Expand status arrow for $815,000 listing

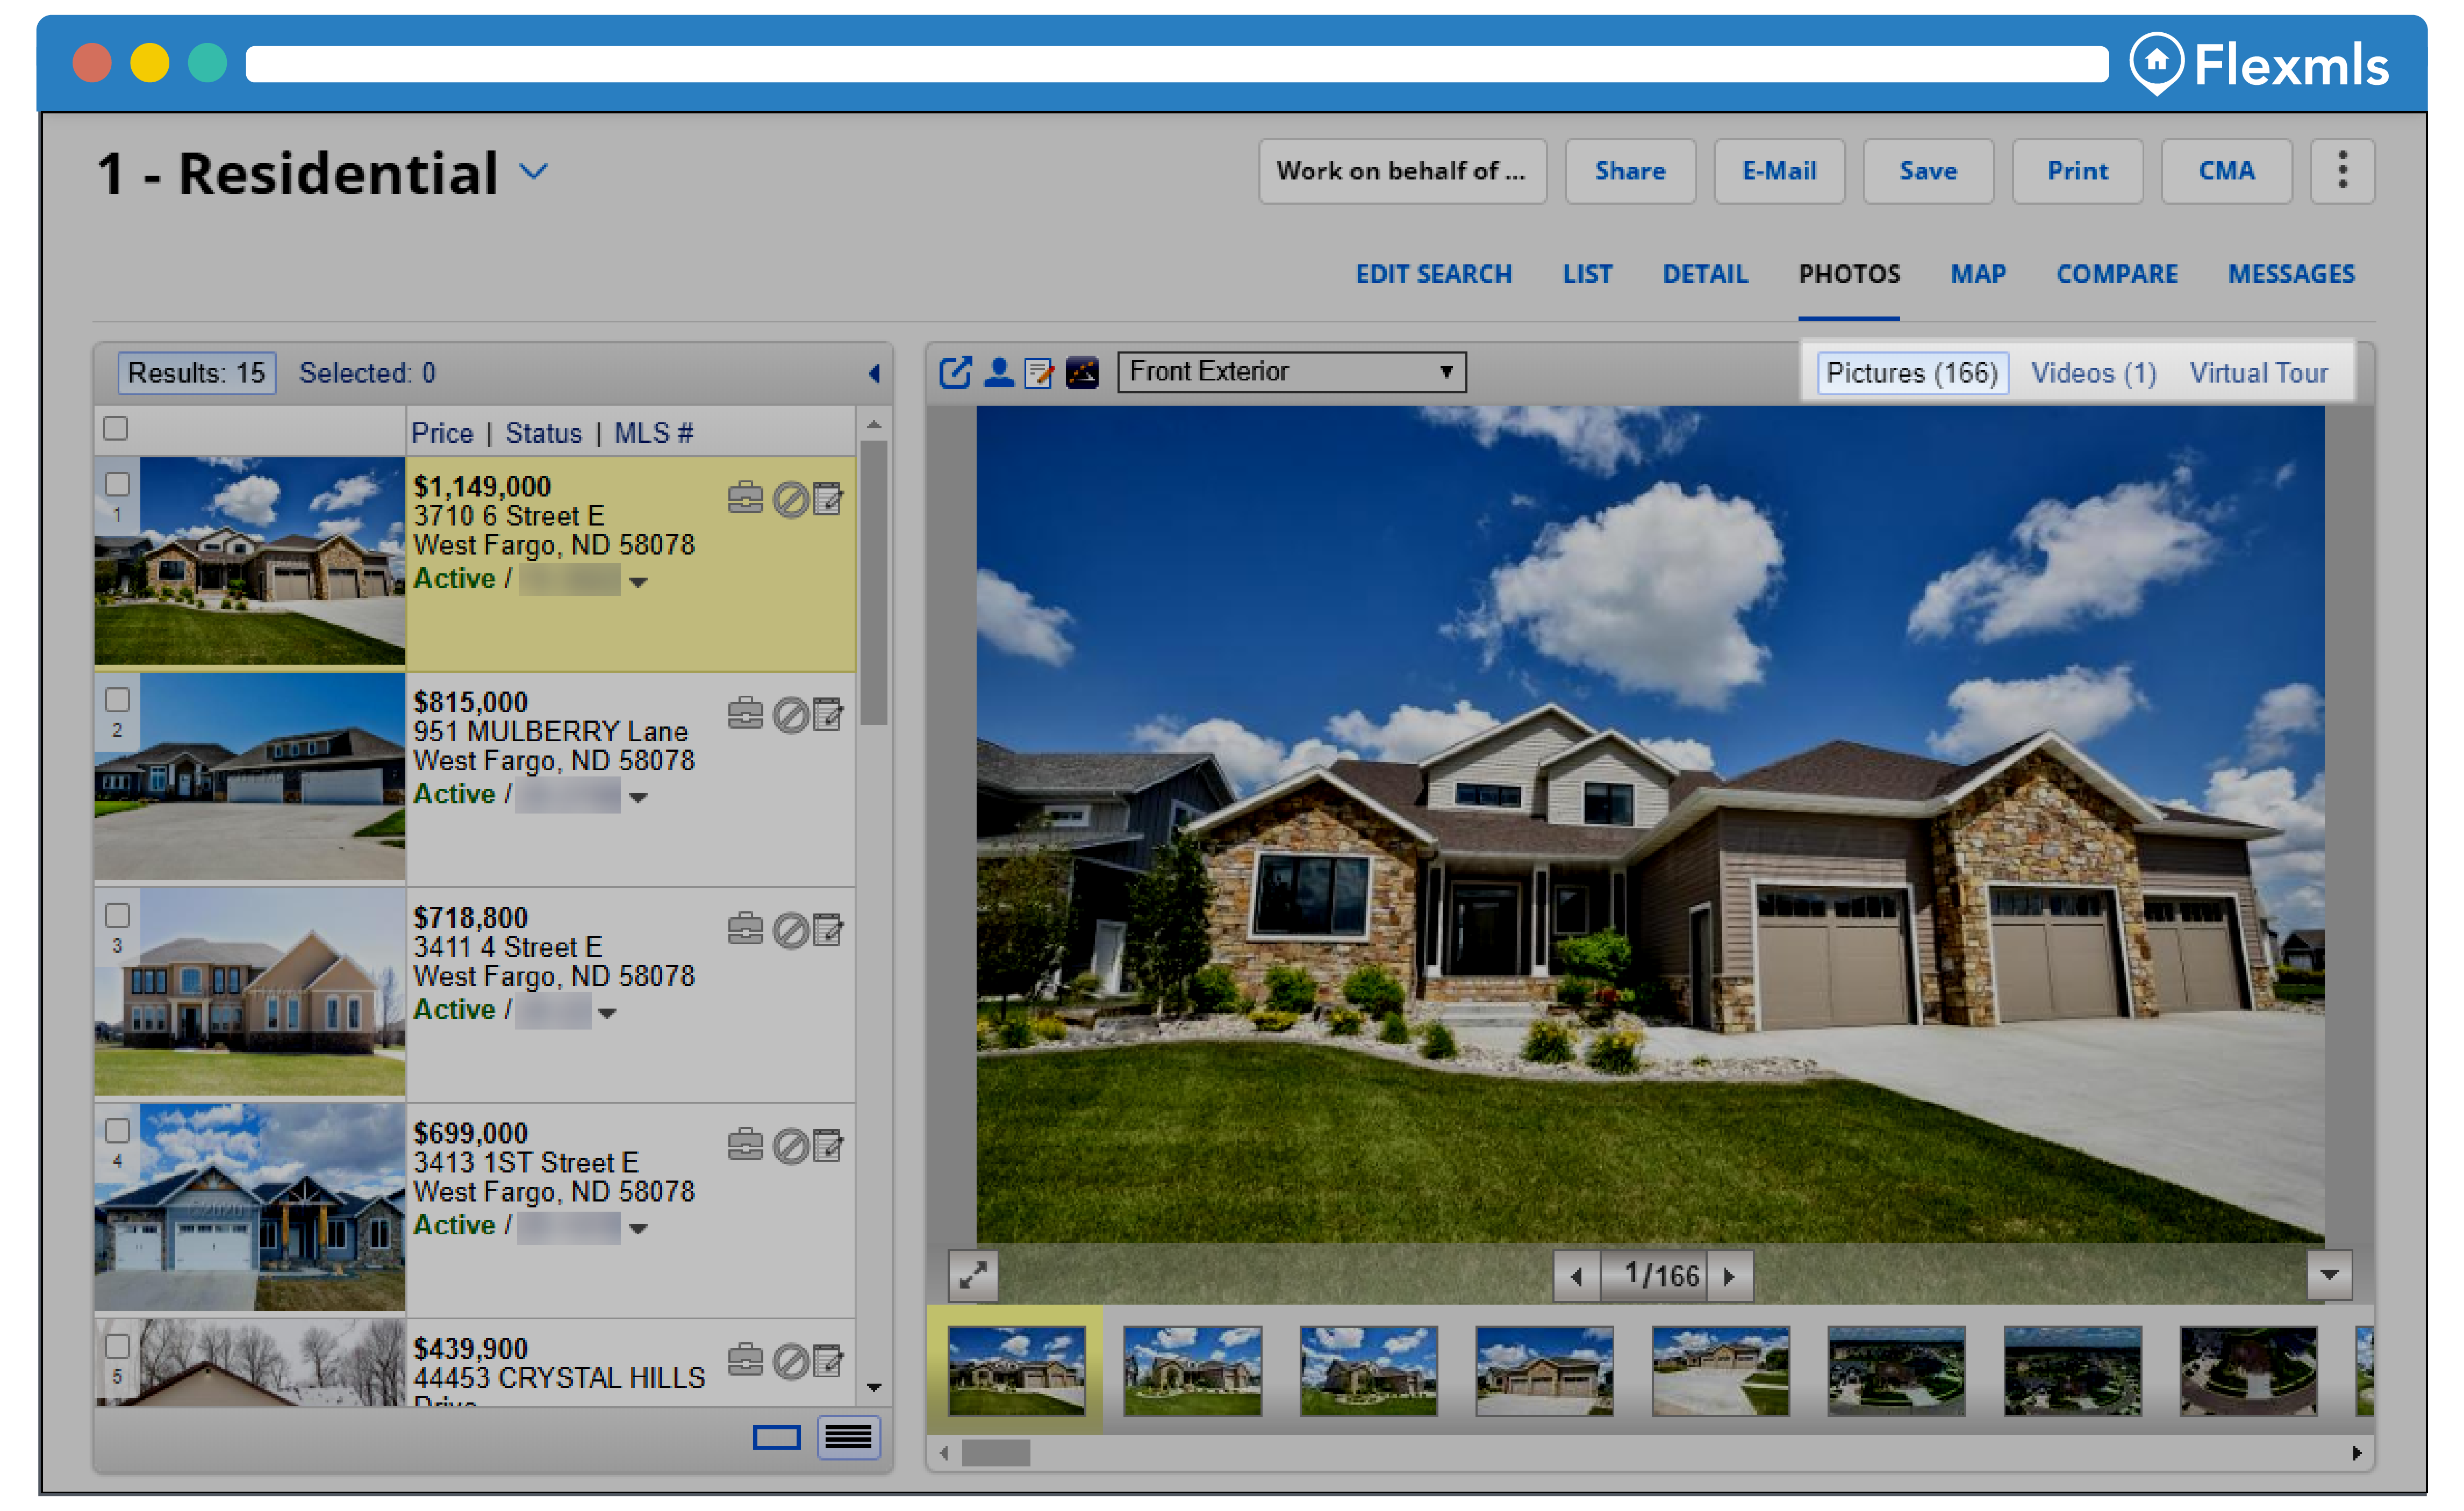click(x=638, y=797)
